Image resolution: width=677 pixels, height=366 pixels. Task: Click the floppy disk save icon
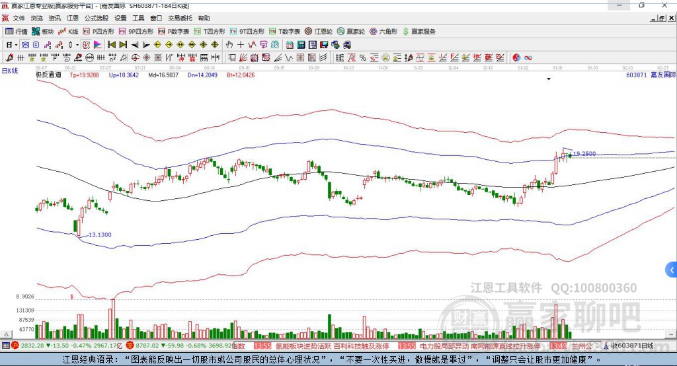[x=324, y=45]
